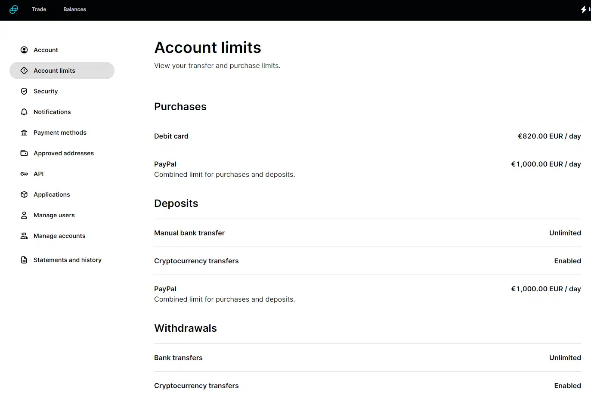Click the Account person icon
591x401 pixels.
(x=24, y=50)
